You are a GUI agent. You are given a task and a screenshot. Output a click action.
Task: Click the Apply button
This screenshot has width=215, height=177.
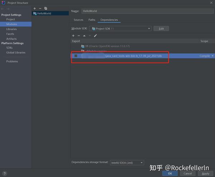tap(206, 173)
